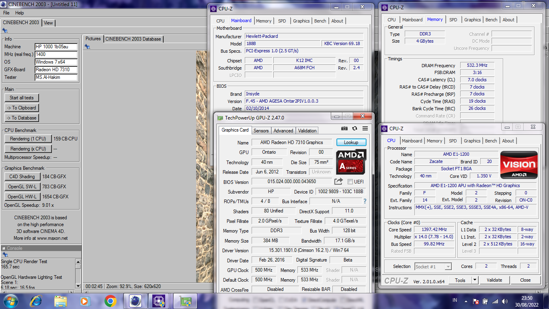
Task: Switch to GPU-Z via its taskbar icon
Action: [185, 301]
